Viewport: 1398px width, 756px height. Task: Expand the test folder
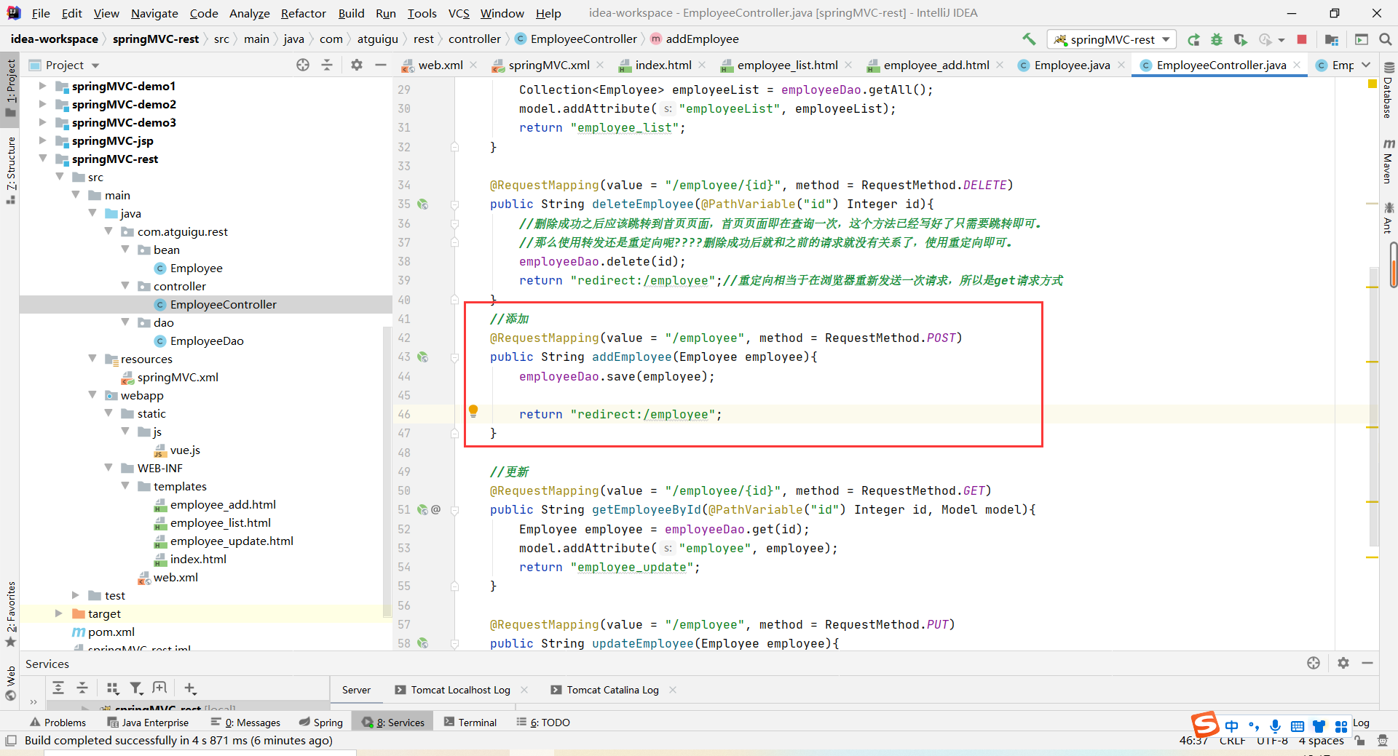click(x=76, y=595)
